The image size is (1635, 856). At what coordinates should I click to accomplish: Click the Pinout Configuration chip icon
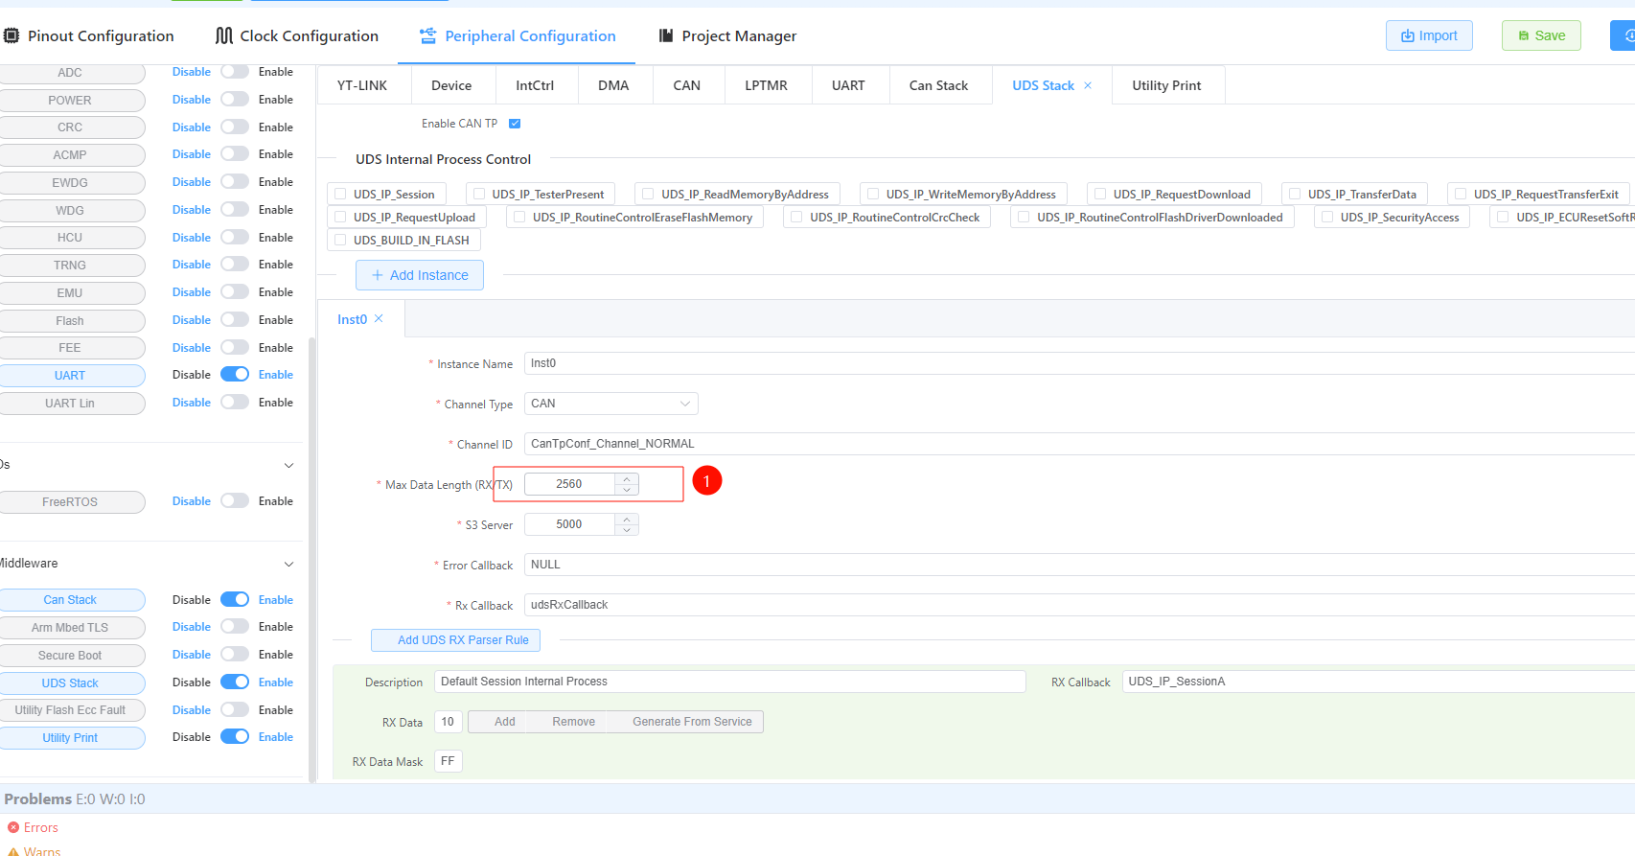[12, 35]
